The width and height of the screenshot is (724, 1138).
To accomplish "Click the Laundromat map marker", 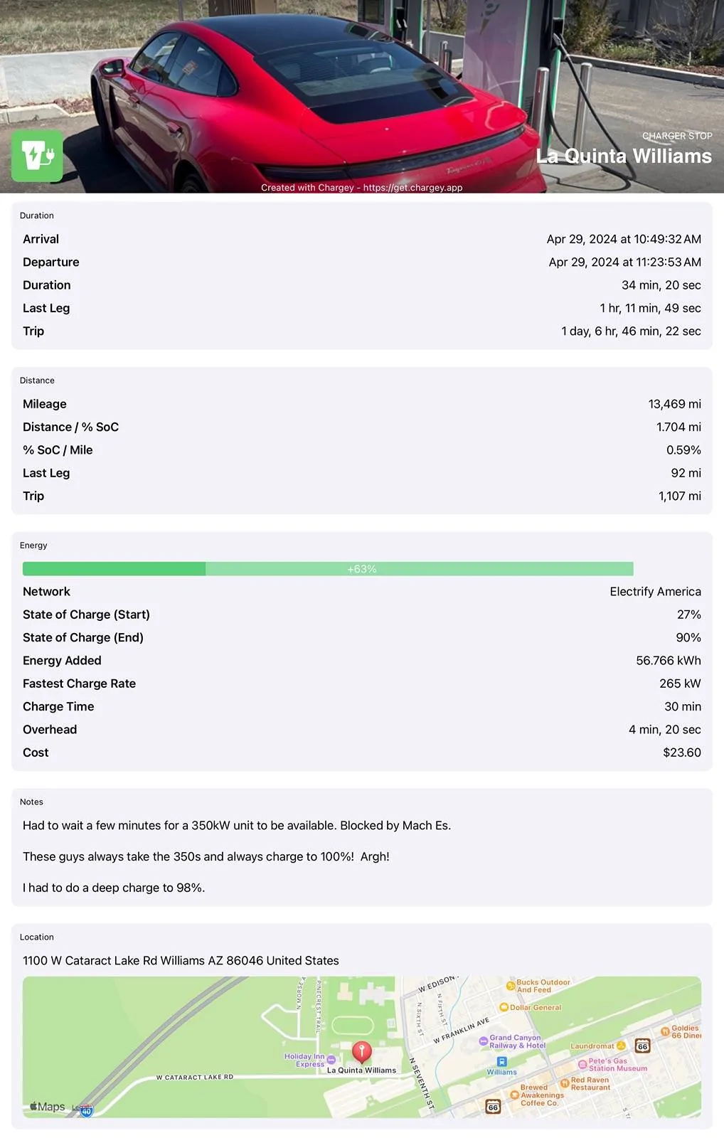I will (621, 1046).
